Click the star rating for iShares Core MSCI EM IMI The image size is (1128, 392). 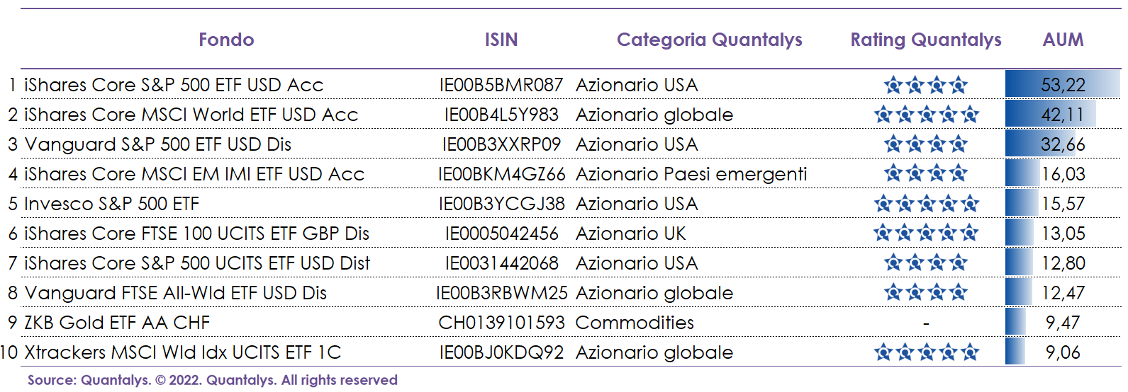coord(926,174)
